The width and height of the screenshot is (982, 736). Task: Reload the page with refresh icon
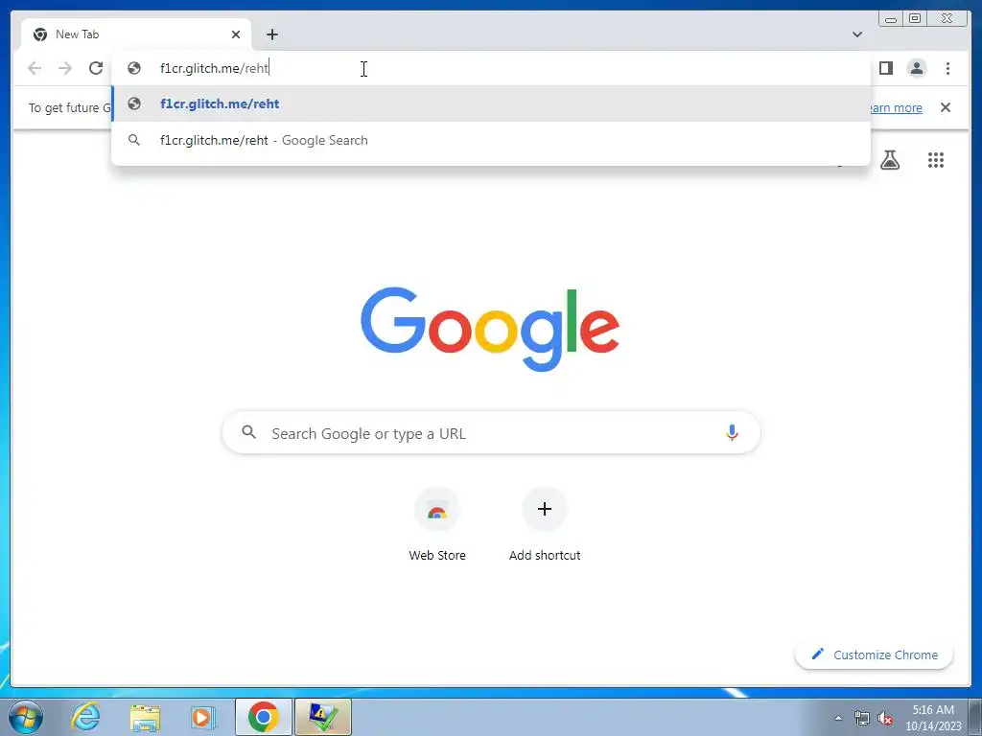click(96, 68)
